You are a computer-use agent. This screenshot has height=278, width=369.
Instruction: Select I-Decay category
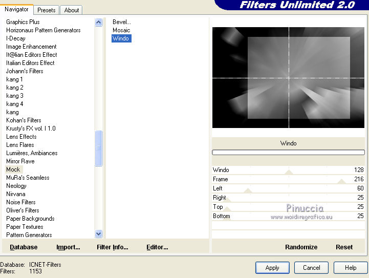(x=16, y=38)
